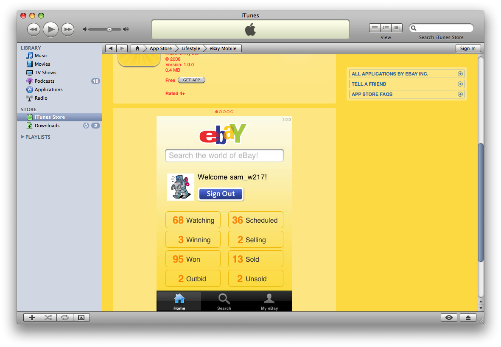Viewport: 501px width, 347px height.
Task: Go to iTunes Store home icon
Action: coord(137,48)
